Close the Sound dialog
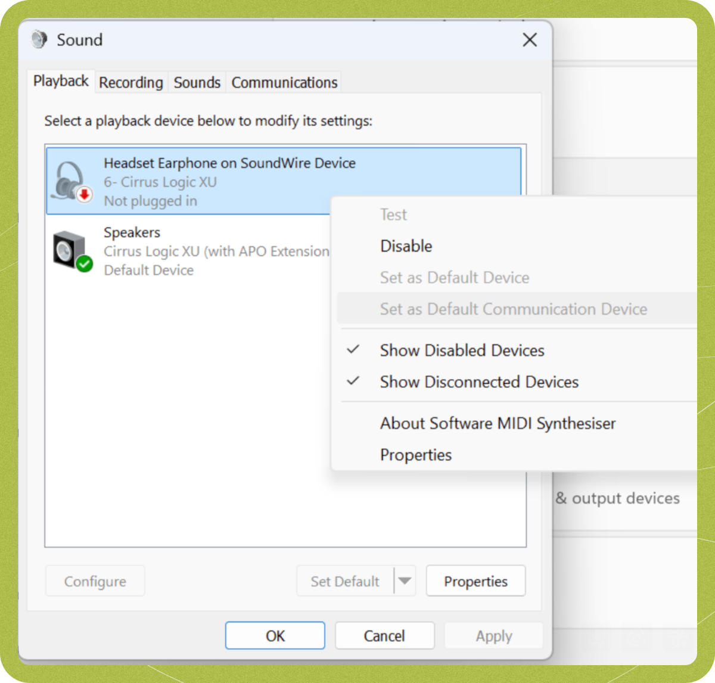The width and height of the screenshot is (715, 683). [x=530, y=40]
